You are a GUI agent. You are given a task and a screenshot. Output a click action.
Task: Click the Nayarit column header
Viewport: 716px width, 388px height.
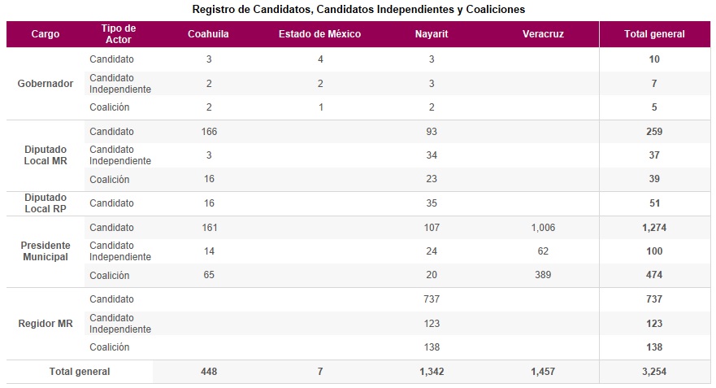point(432,34)
